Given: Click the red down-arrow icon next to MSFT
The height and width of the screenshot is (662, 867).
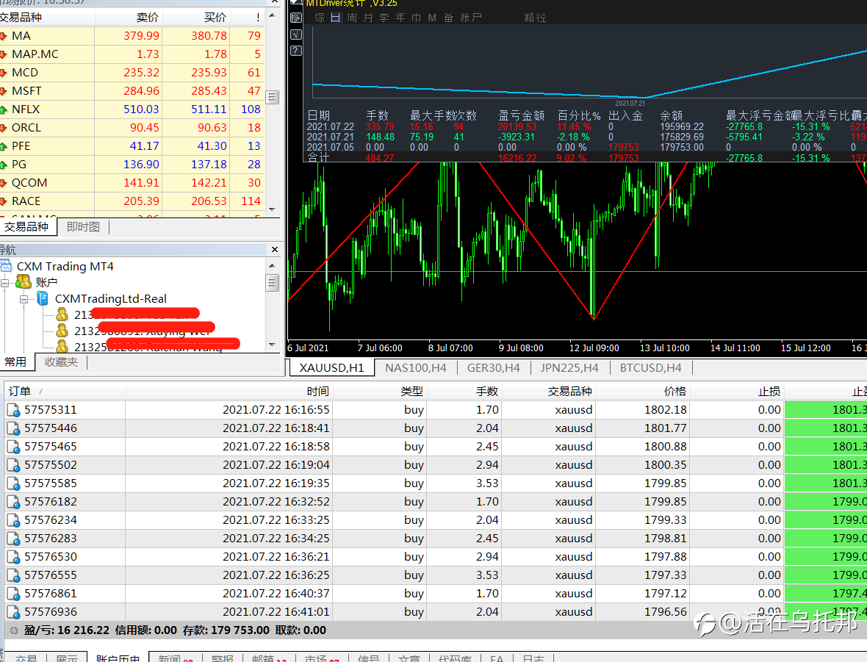Looking at the screenshot, I should pyautogui.click(x=4, y=91).
